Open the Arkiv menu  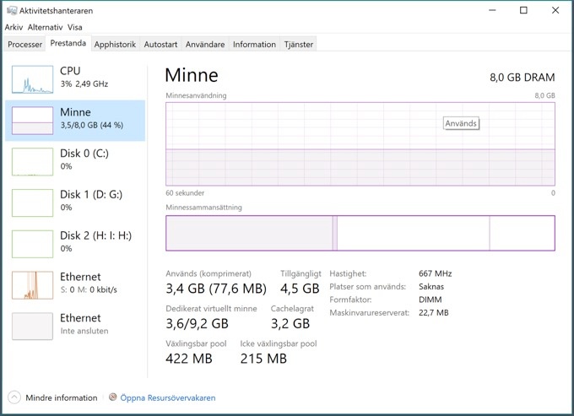(14, 27)
